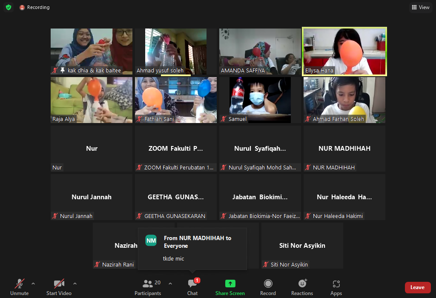
Task: Select Samuel's video tile
Action: (260, 100)
